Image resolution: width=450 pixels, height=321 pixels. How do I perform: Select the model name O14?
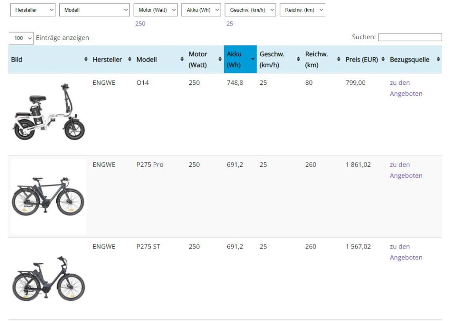[x=143, y=83]
